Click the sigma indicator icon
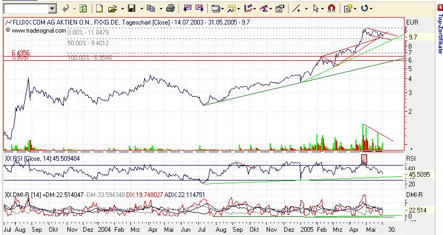The width and height of the screenshot is (443, 235). pos(264,9)
